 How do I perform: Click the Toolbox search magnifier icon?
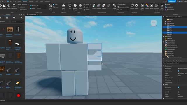23,22
